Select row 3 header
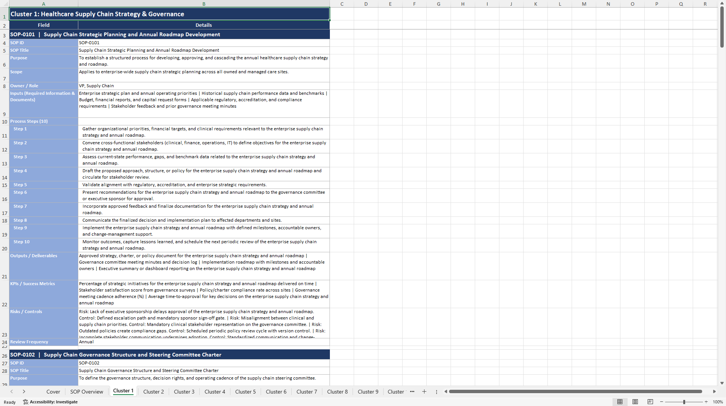 point(5,35)
